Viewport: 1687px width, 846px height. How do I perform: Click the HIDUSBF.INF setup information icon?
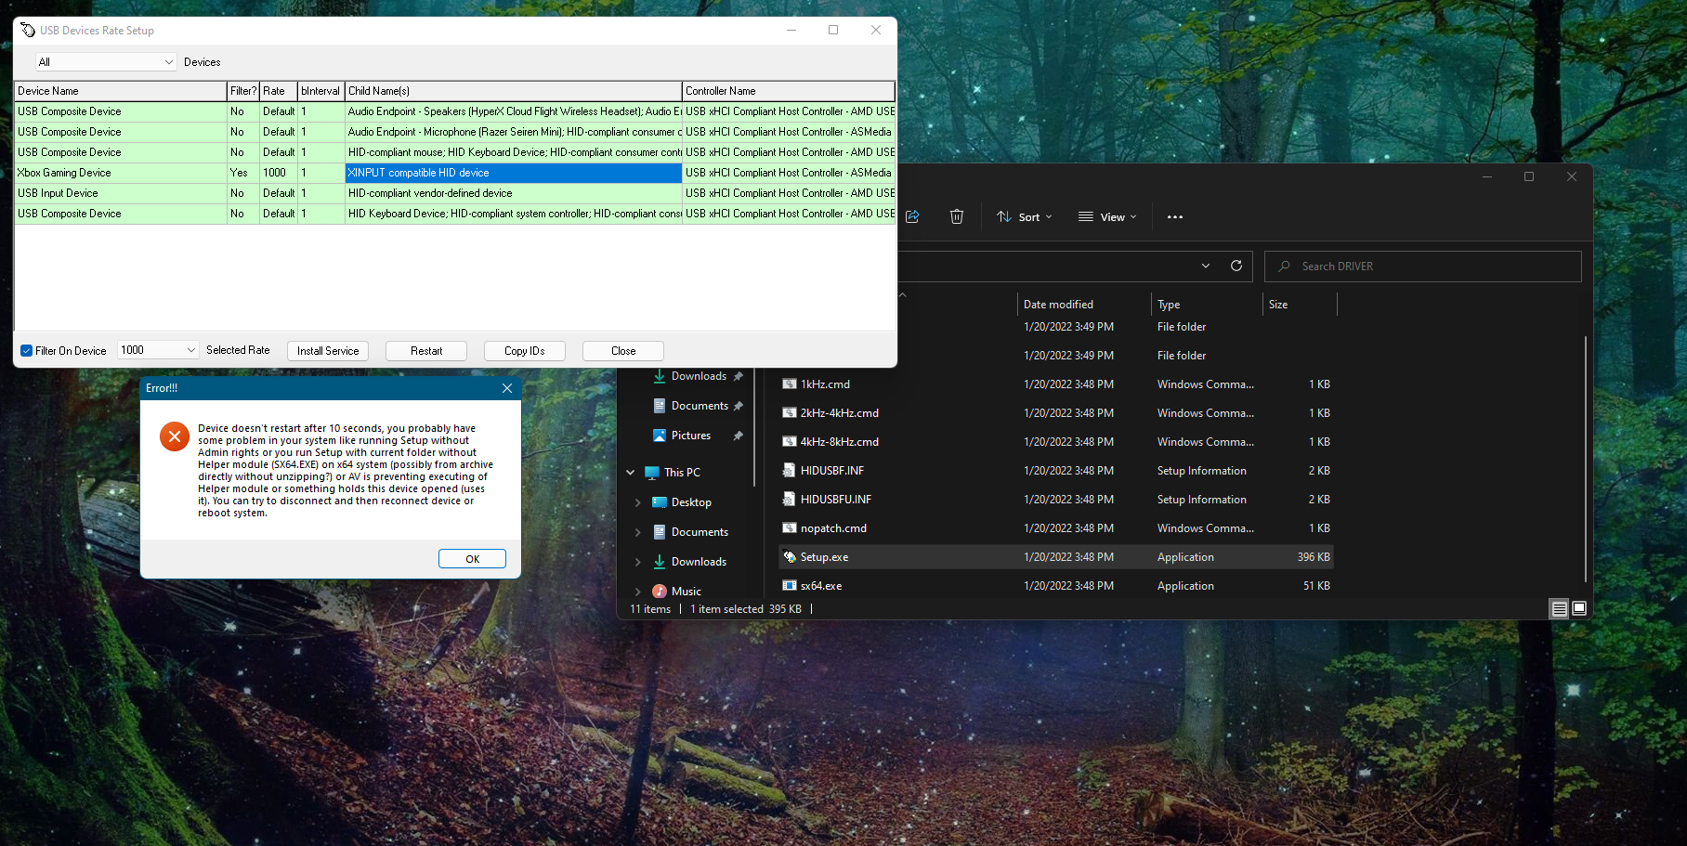coord(789,470)
